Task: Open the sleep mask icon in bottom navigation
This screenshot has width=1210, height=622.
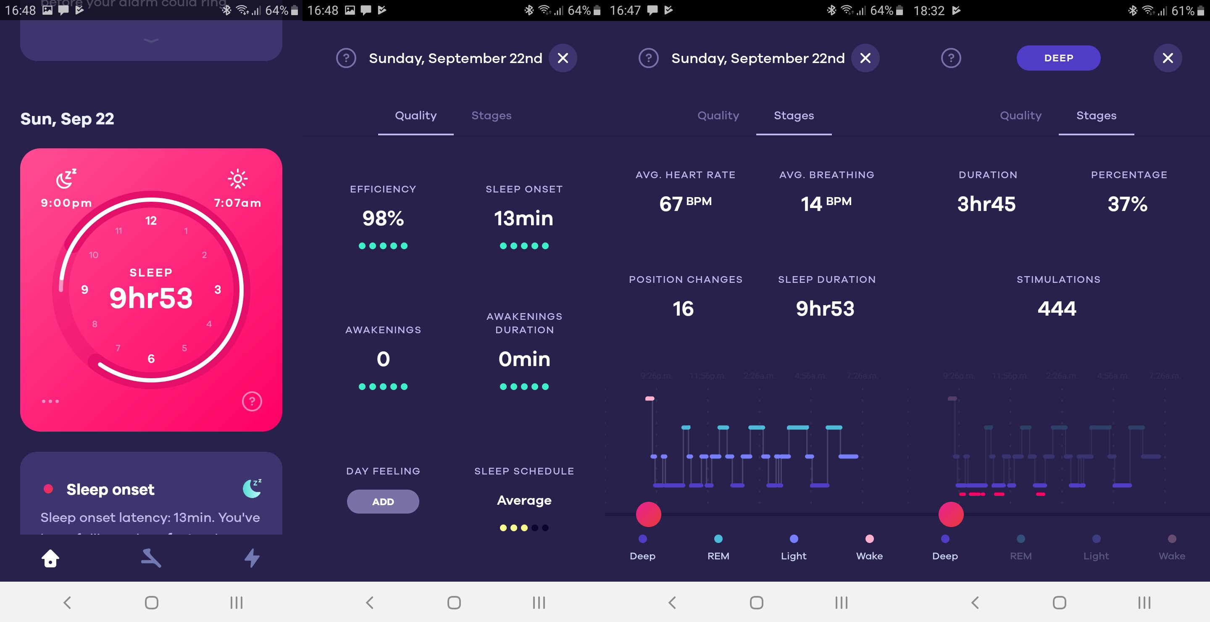Action: 151,558
